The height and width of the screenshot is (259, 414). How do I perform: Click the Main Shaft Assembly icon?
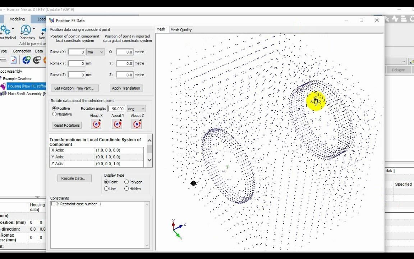4,94
